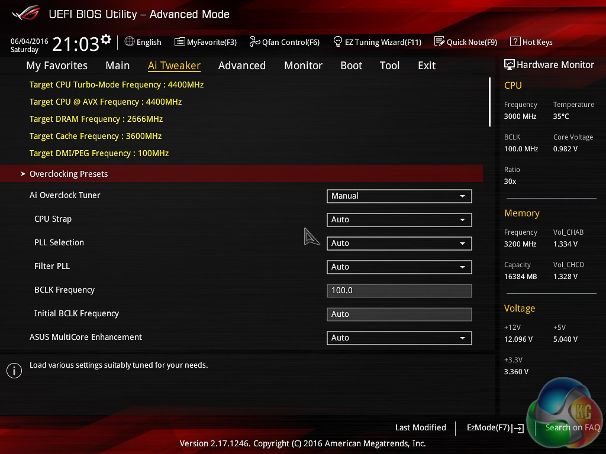Viewport: 606px width, 454px height.
Task: Select the BCLK Frequency label
Action: pyautogui.click(x=65, y=290)
